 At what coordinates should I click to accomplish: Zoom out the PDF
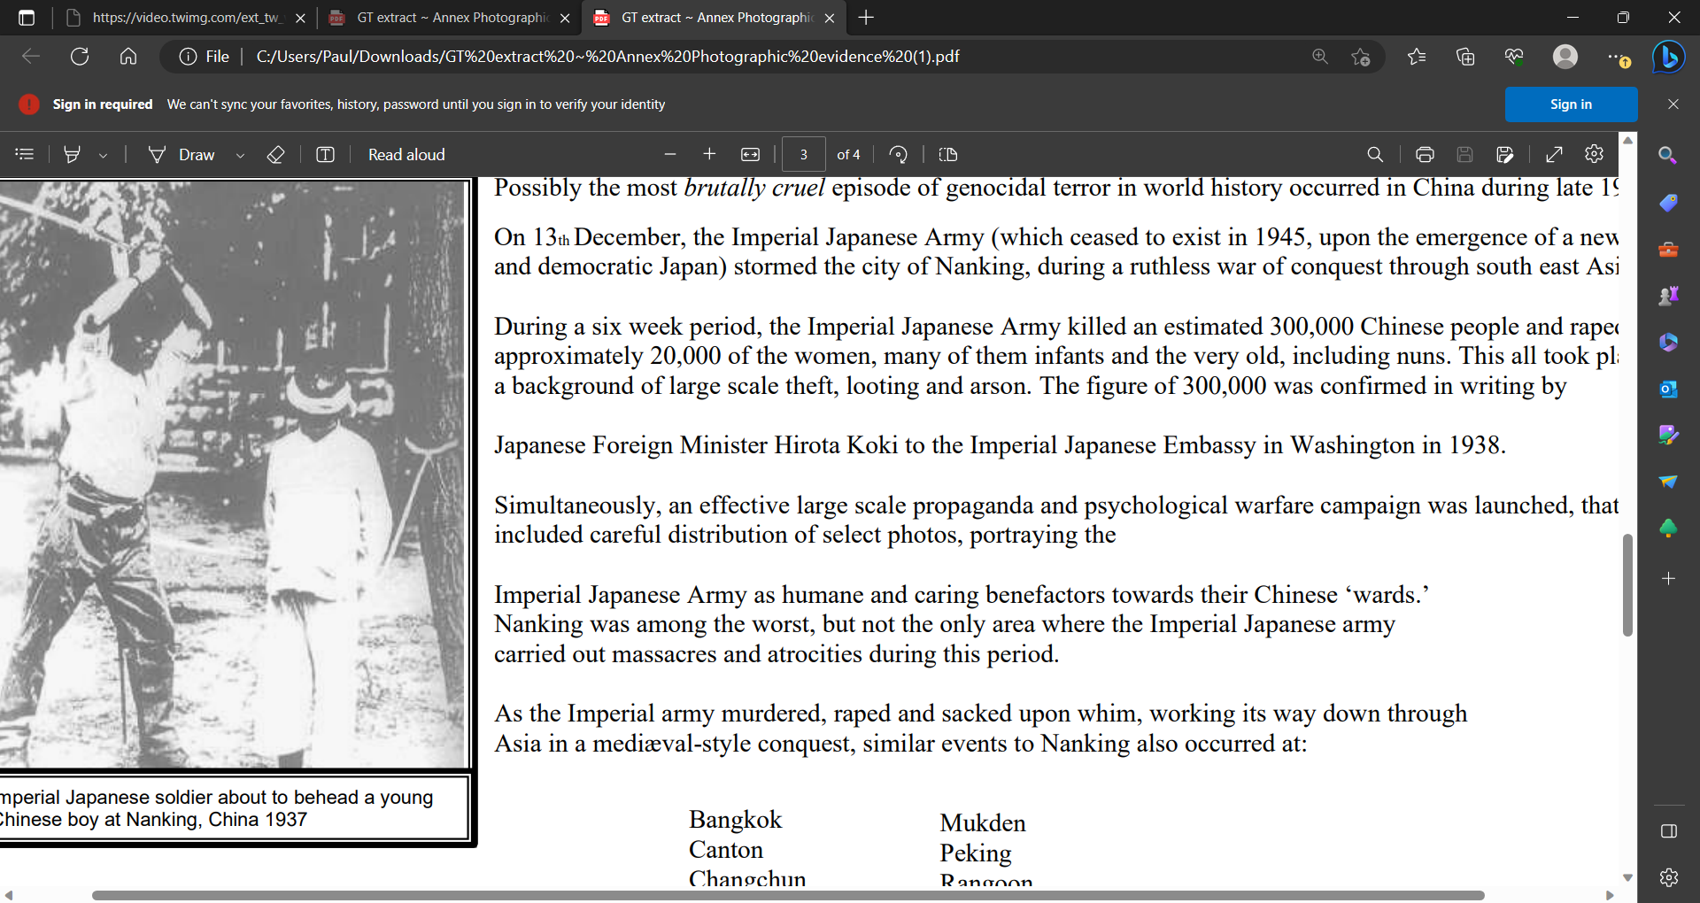[x=670, y=154]
